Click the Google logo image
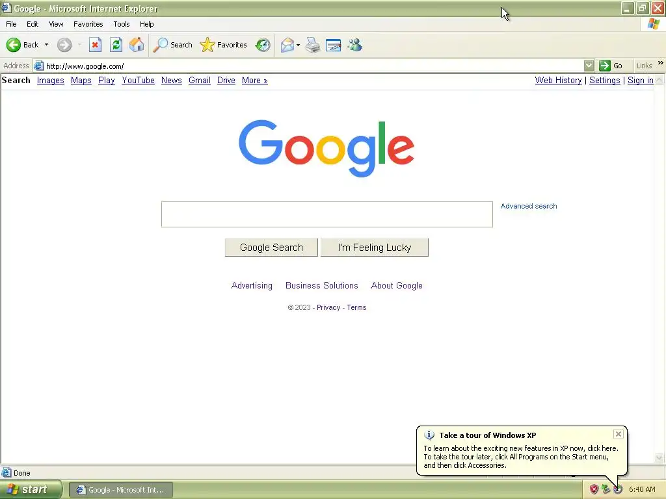Screen dimensions: 666x499 click(x=326, y=148)
